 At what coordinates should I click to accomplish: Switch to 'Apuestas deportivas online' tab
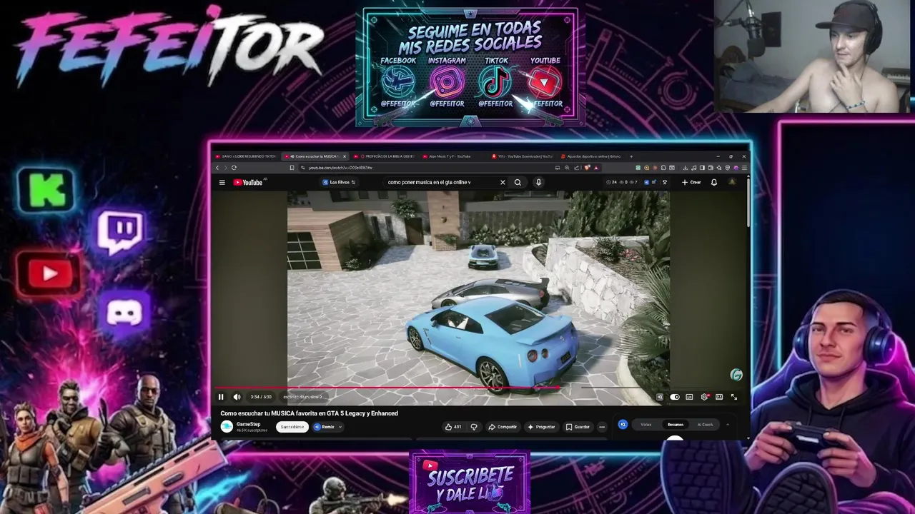point(593,156)
